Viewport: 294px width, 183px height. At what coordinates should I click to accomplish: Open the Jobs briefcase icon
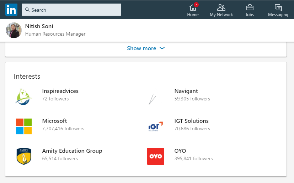250,7
